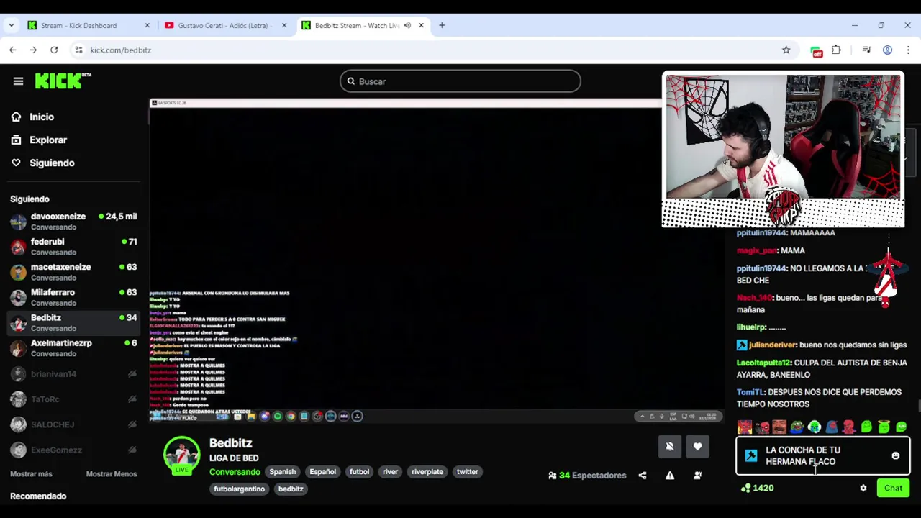The image size is (921, 518).
Task: Click the Share stream icon
Action: click(642, 476)
